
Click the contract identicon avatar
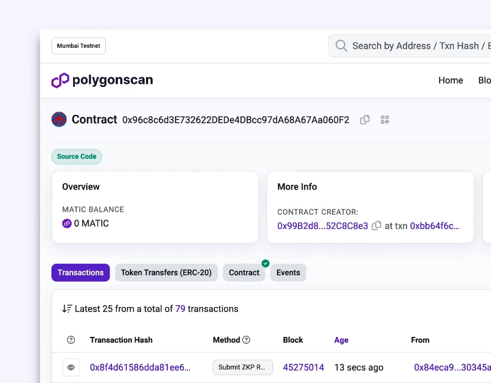[59, 120]
